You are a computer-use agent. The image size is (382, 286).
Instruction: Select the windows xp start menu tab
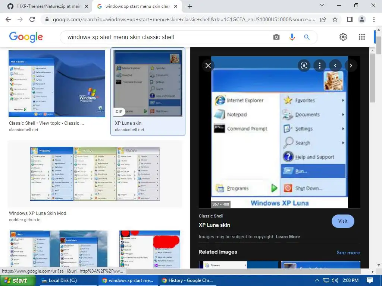tap(137, 6)
